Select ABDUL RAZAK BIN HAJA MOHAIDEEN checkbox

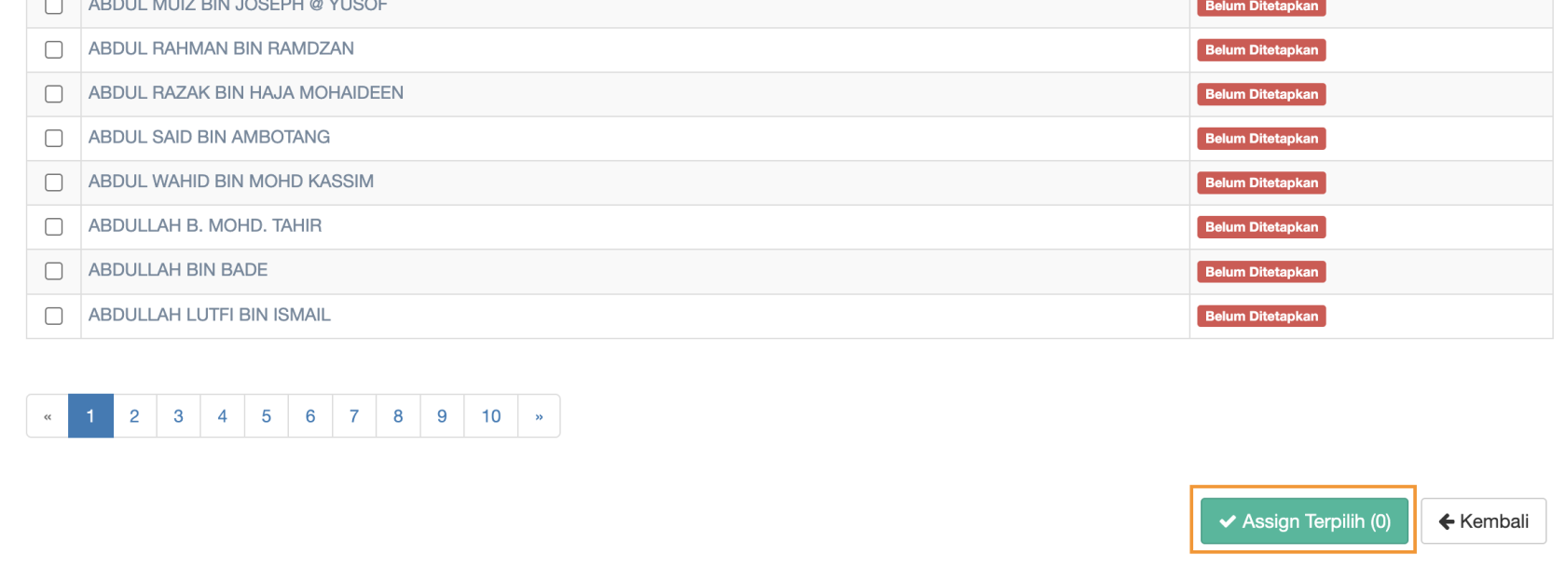54,94
